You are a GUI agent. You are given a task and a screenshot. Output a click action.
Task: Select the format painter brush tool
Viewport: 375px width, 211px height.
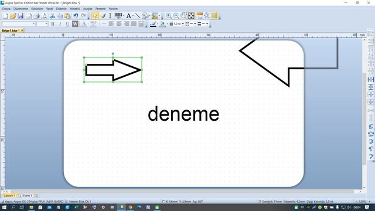coord(103,16)
